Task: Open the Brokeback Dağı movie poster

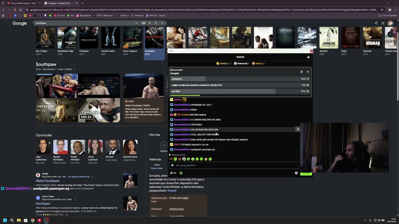Action: click(67, 38)
